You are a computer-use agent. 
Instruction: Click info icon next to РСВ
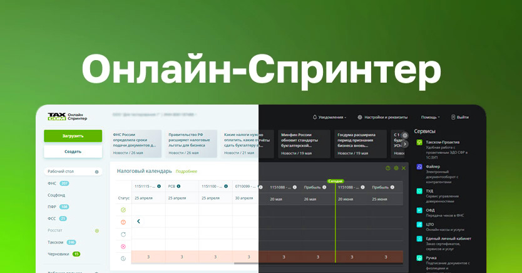[179, 187]
